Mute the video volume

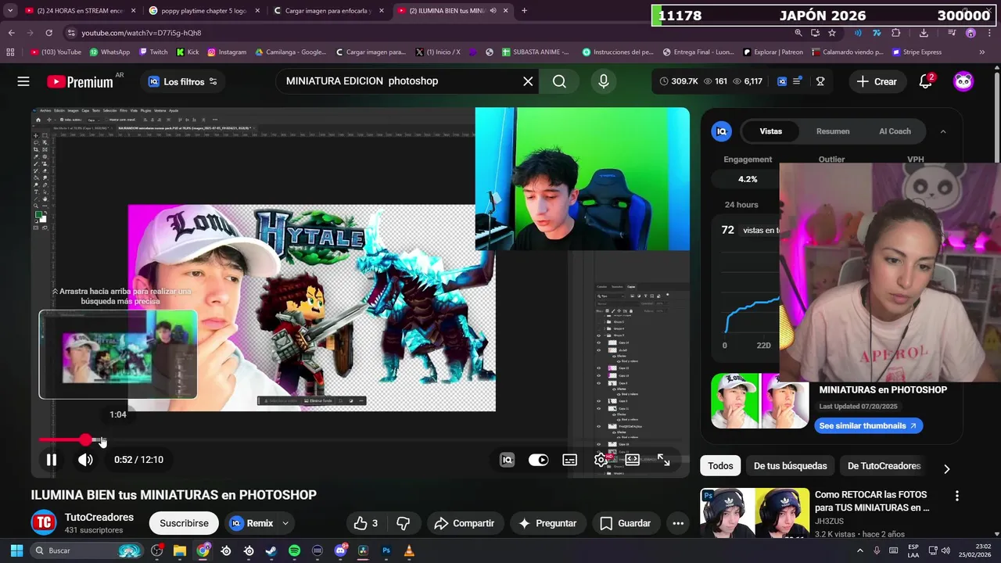click(85, 460)
